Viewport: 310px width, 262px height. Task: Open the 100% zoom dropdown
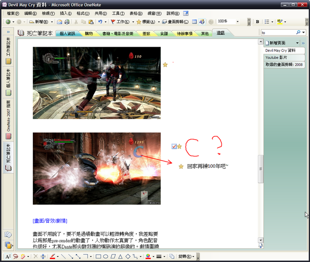pyautogui.click(x=238, y=21)
